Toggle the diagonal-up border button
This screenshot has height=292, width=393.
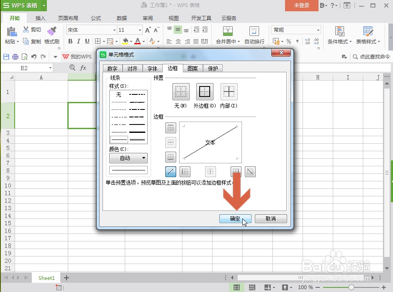pos(171,172)
